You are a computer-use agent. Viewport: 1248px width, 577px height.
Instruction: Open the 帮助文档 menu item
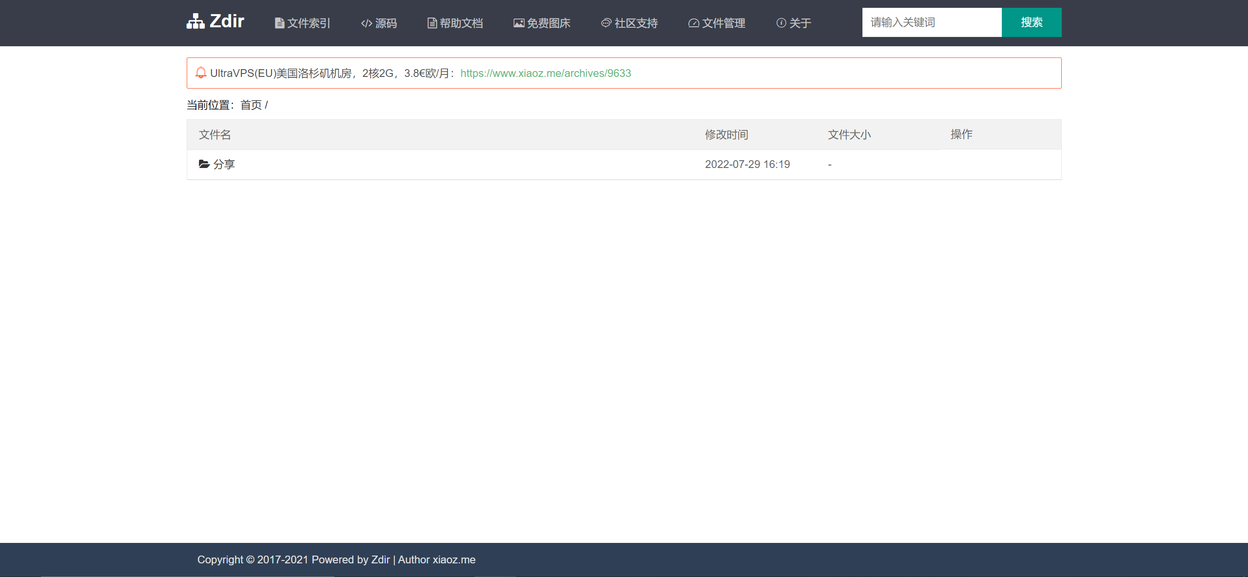pyautogui.click(x=461, y=23)
